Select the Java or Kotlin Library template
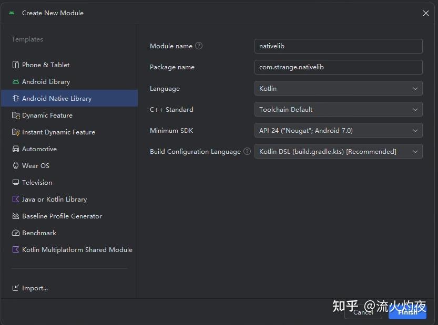Viewport: 438px width, 325px height. tap(53, 199)
